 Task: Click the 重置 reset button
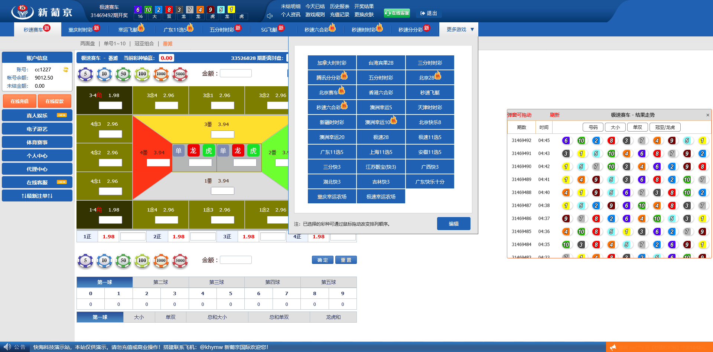coord(346,260)
